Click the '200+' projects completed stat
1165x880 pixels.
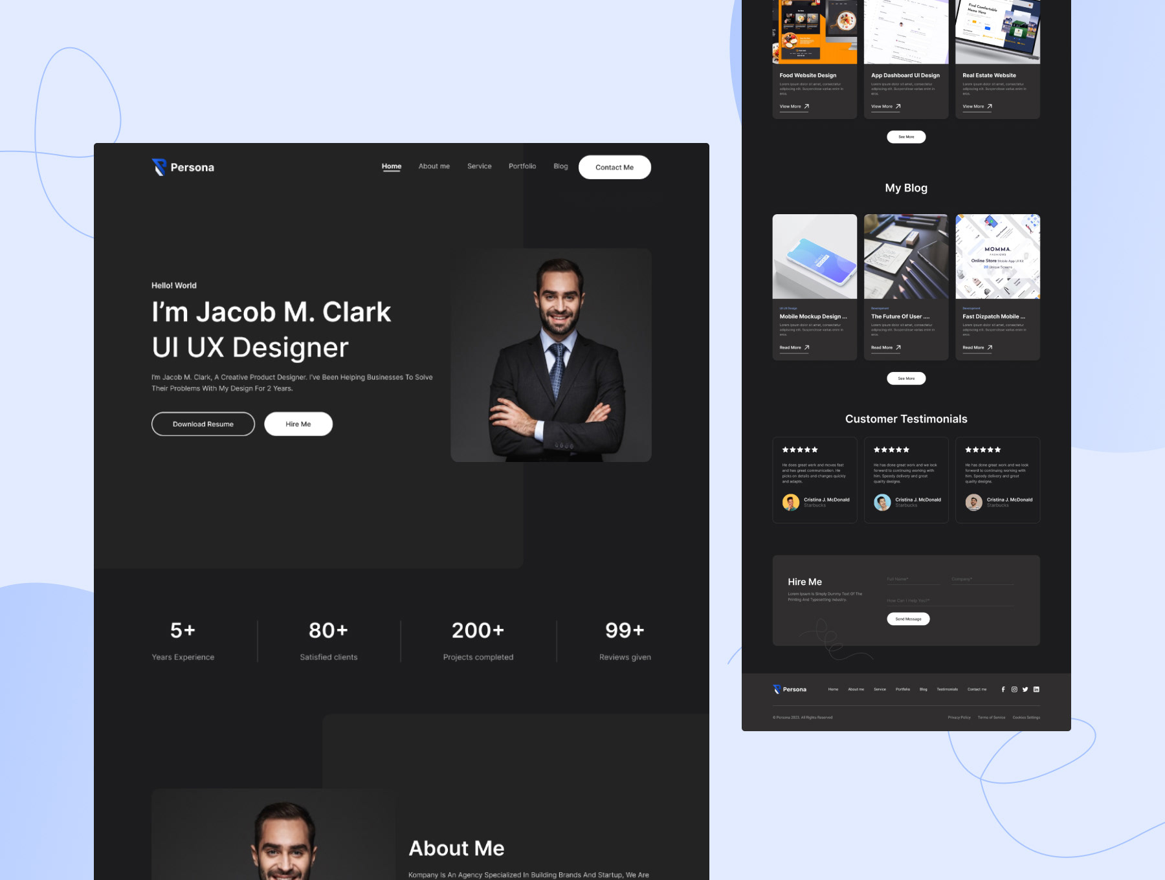coord(478,630)
